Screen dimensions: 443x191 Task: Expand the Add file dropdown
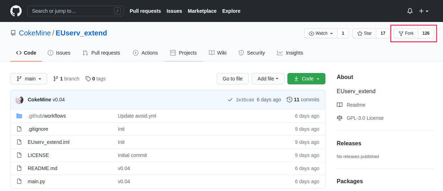coord(268,79)
